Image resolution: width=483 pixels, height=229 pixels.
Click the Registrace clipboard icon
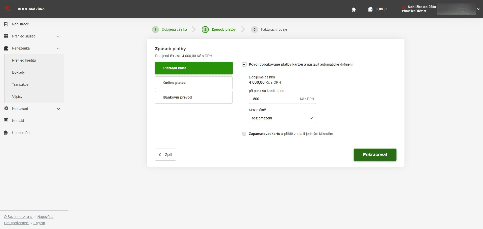coord(6,24)
